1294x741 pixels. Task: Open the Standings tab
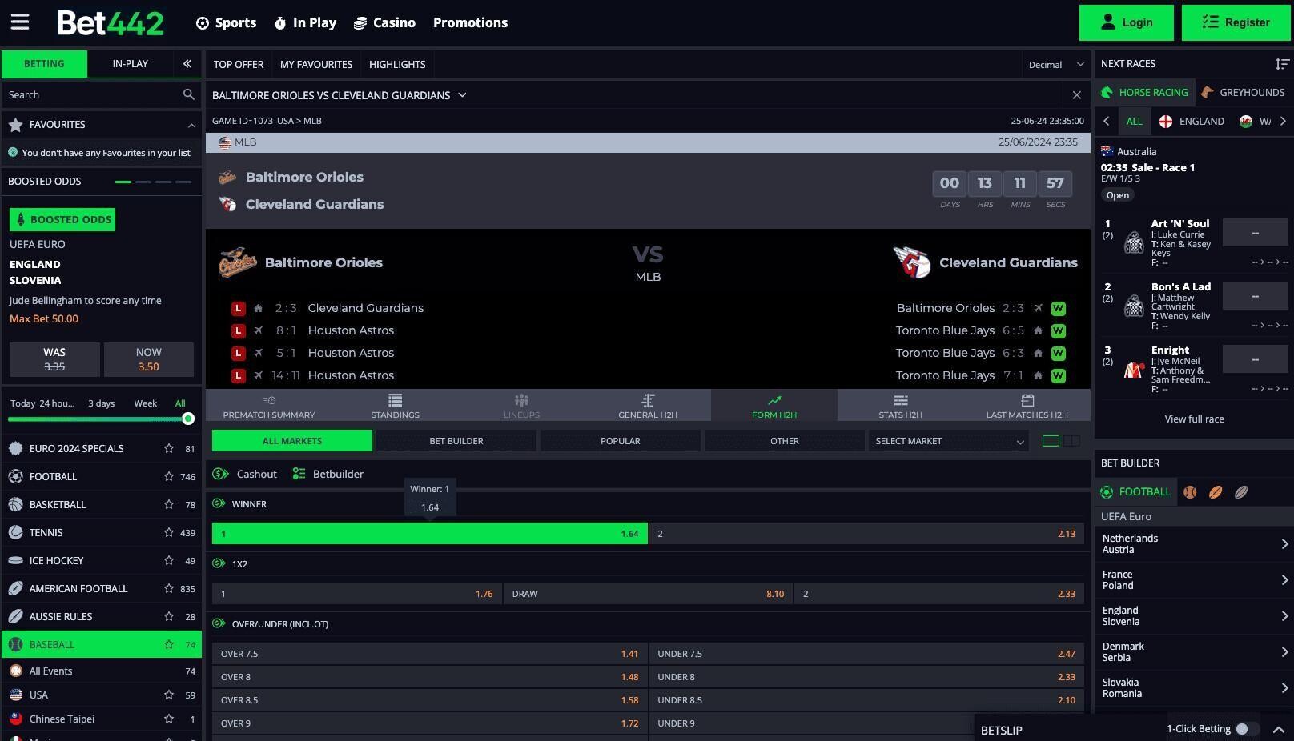[x=395, y=406]
